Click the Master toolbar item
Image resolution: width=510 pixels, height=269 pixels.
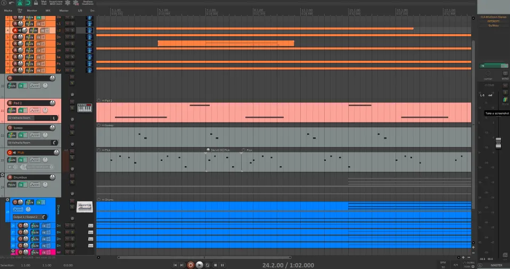64,11
